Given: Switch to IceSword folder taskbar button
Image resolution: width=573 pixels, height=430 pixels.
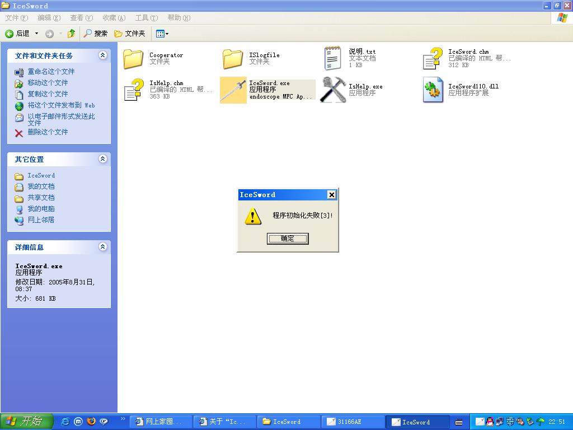Looking at the screenshot, I should tap(289, 422).
